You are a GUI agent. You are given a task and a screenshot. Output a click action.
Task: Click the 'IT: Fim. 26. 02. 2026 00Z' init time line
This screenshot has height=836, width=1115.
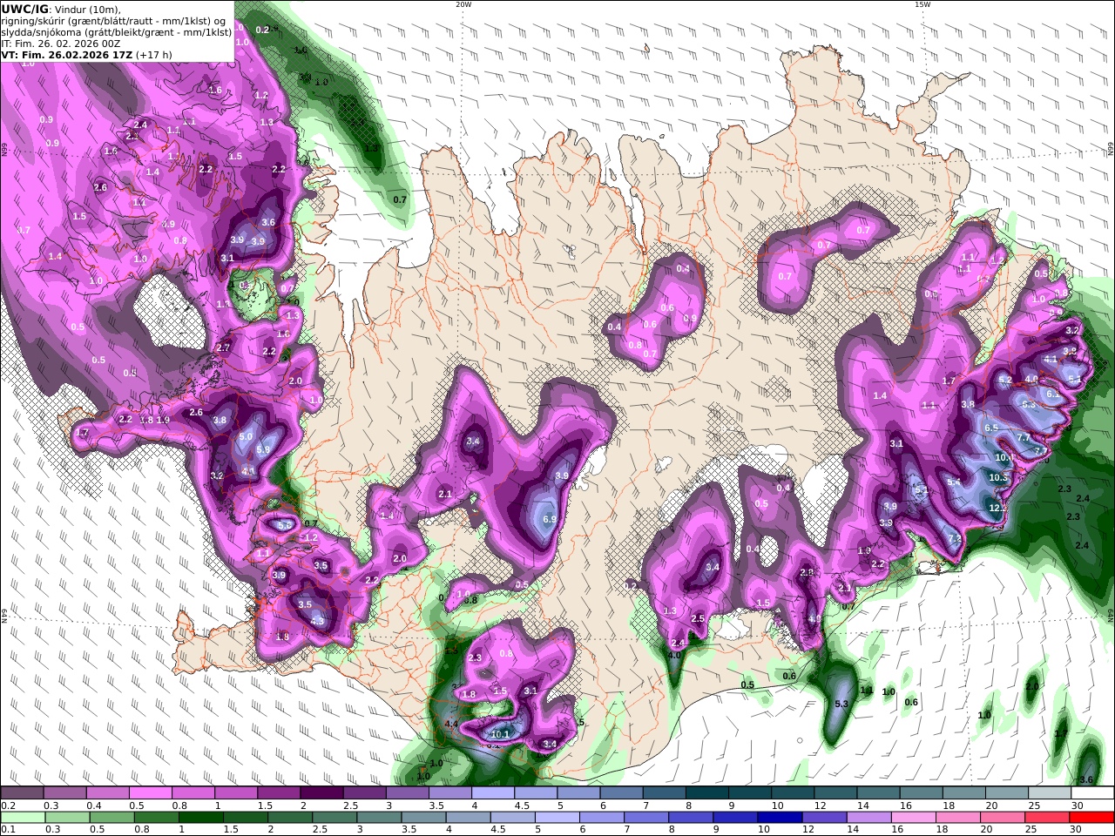coord(59,43)
